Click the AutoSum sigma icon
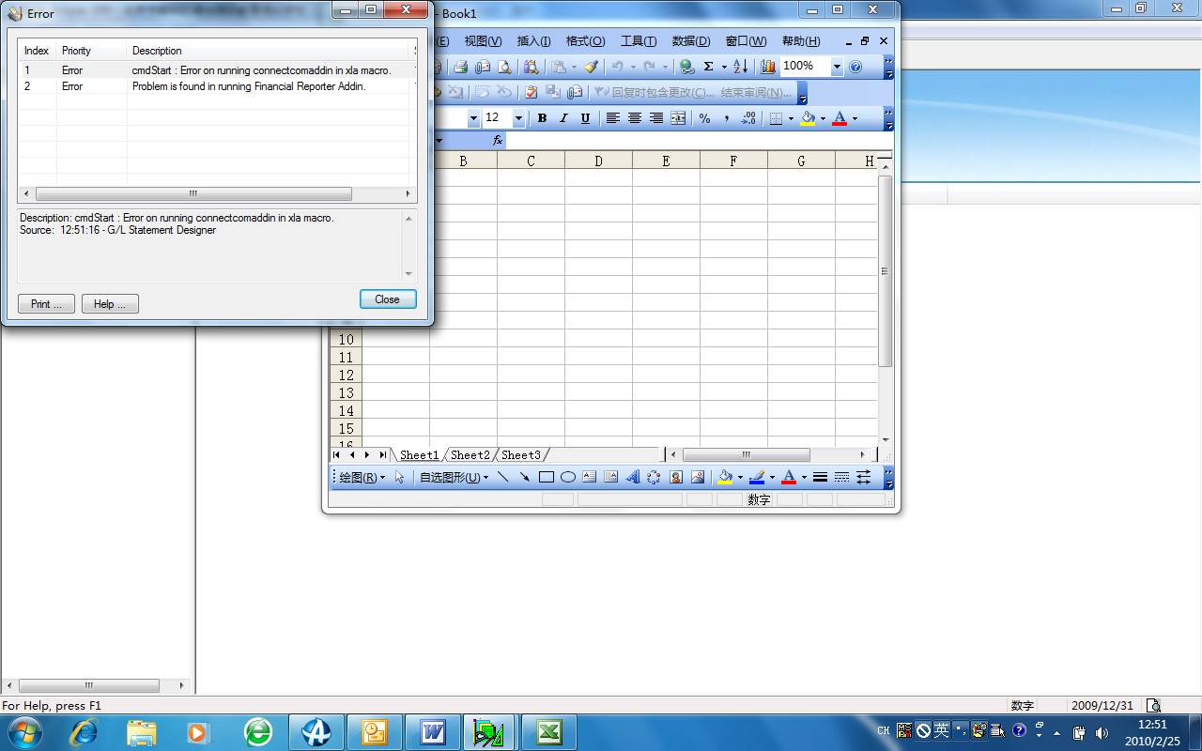 tap(709, 67)
